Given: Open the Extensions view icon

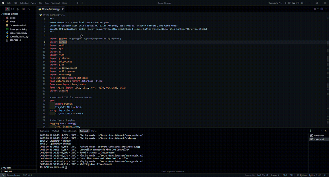Looking at the screenshot, I should (x=23, y=9).
